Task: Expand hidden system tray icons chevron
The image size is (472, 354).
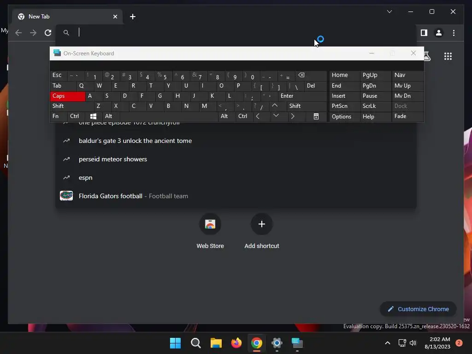Action: pyautogui.click(x=388, y=343)
